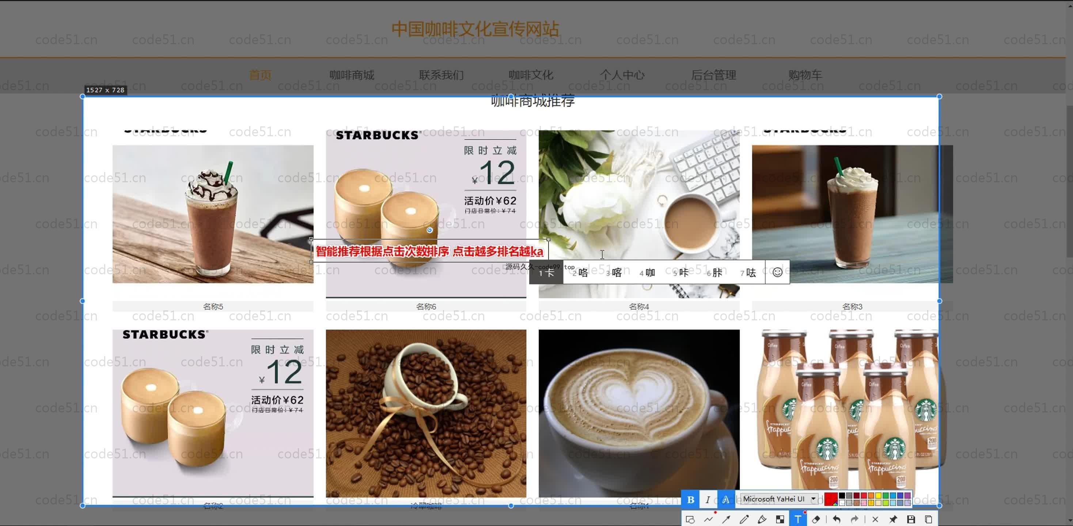Pick the yellow color swatch
The image size is (1073, 526).
(x=879, y=496)
